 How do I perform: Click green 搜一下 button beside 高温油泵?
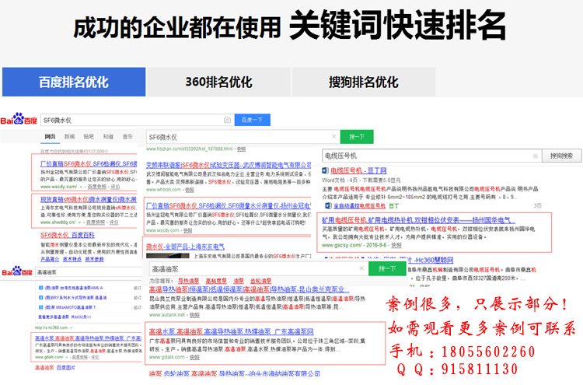387,268
